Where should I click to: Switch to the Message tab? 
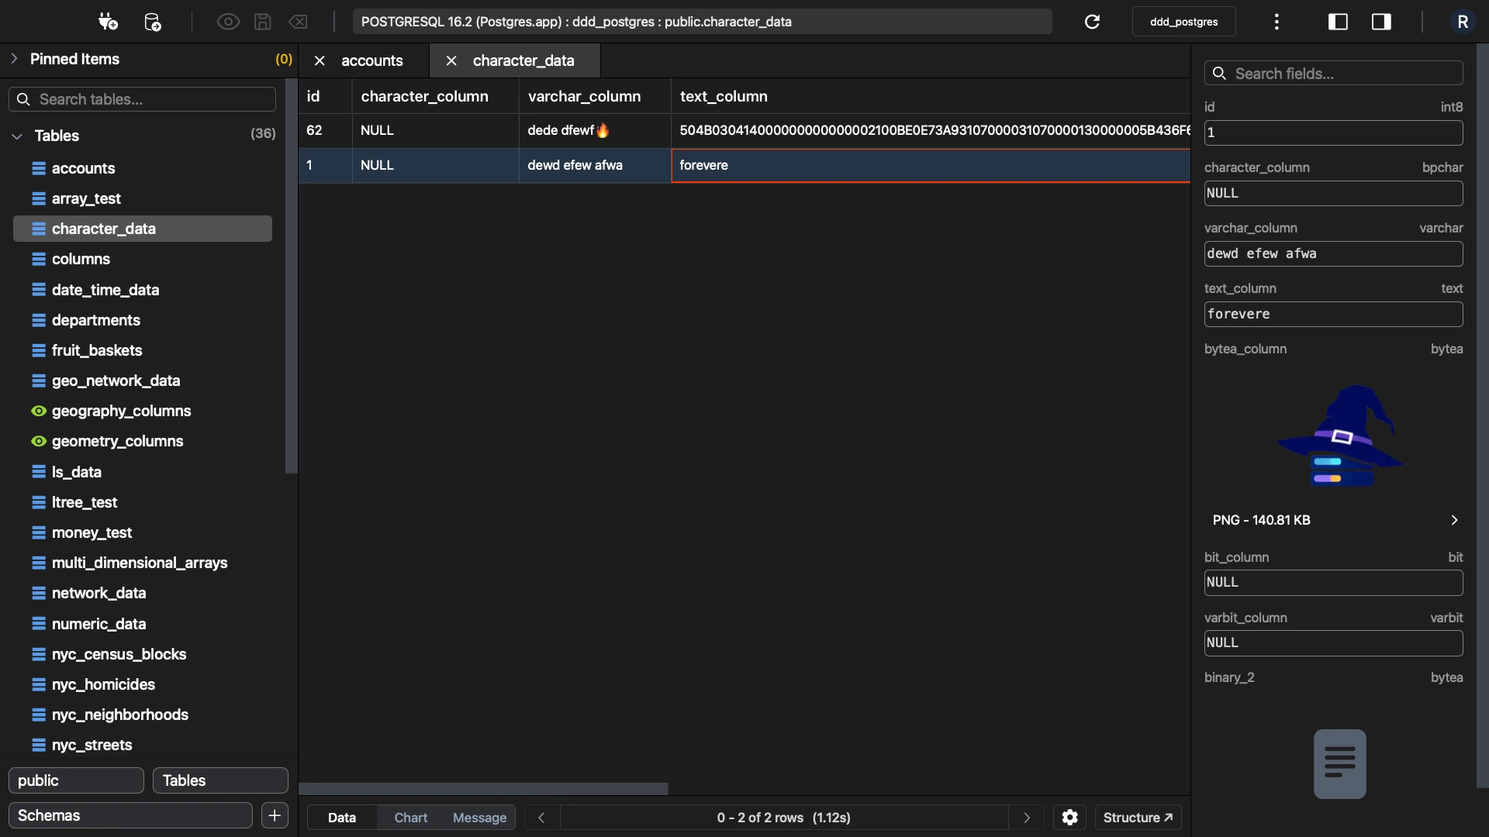(x=479, y=818)
